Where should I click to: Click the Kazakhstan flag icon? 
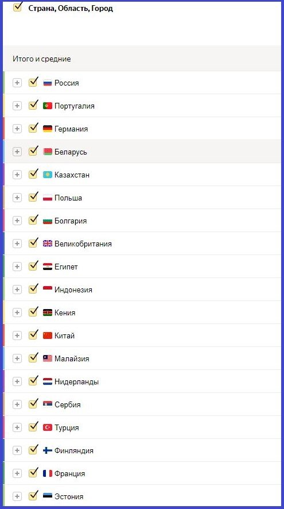click(x=47, y=175)
